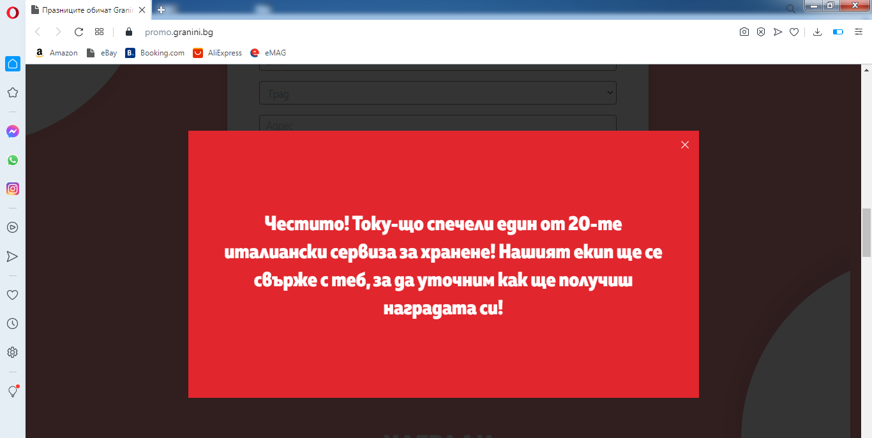The image size is (872, 438).
Task: Open a new tab with plus button
Action: pyautogui.click(x=162, y=10)
